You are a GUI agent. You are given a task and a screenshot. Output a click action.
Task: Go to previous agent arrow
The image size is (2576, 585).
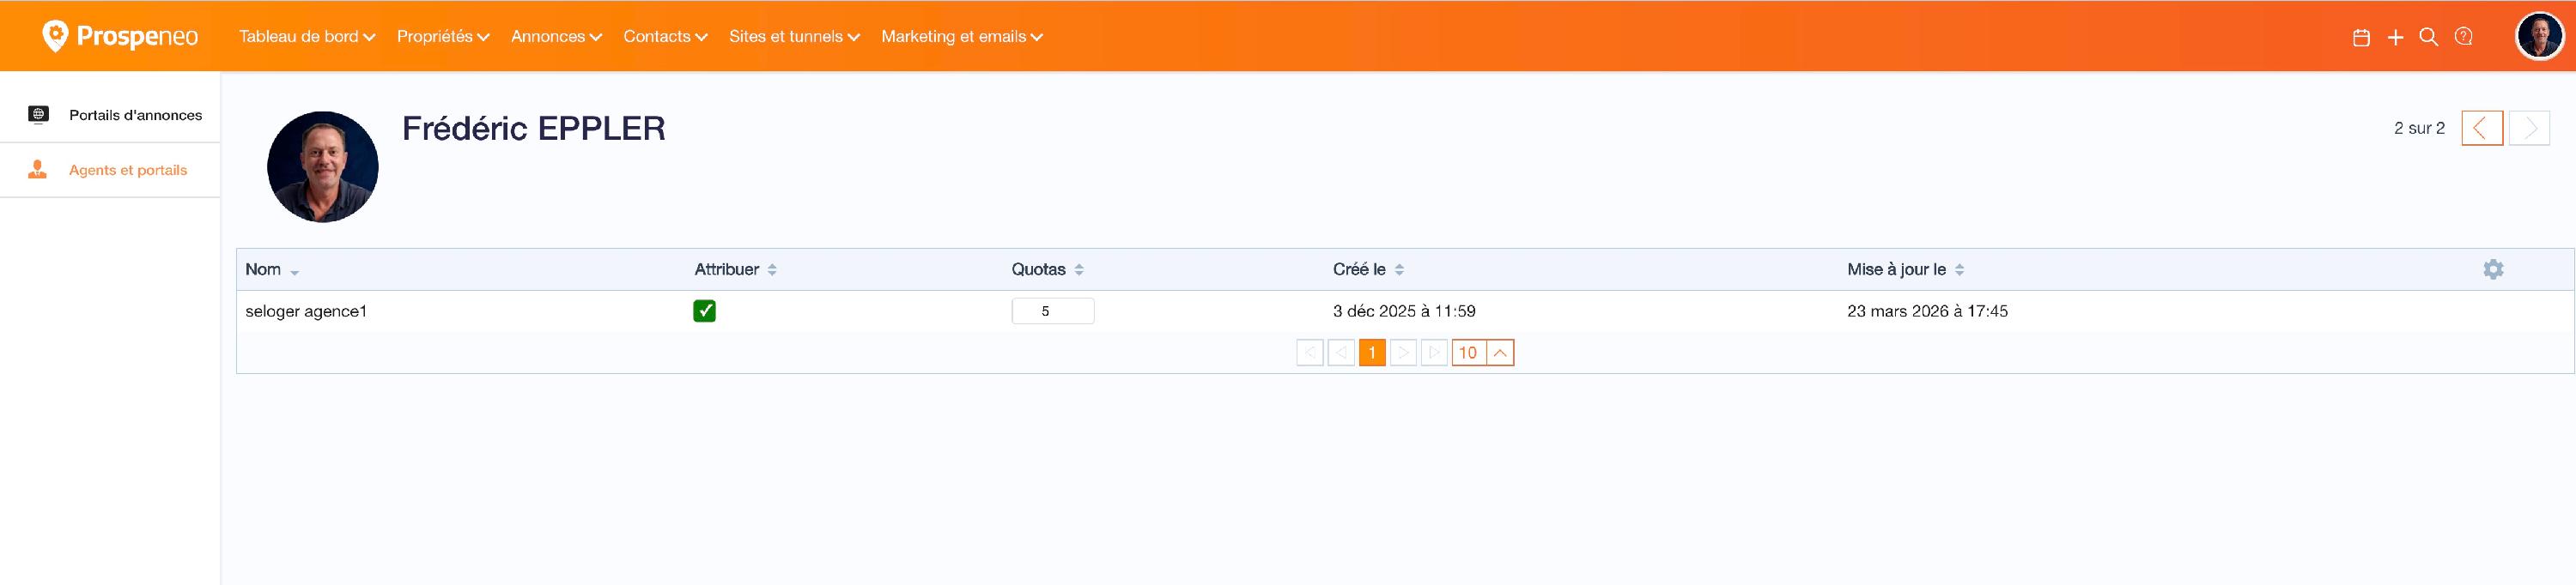click(2482, 128)
